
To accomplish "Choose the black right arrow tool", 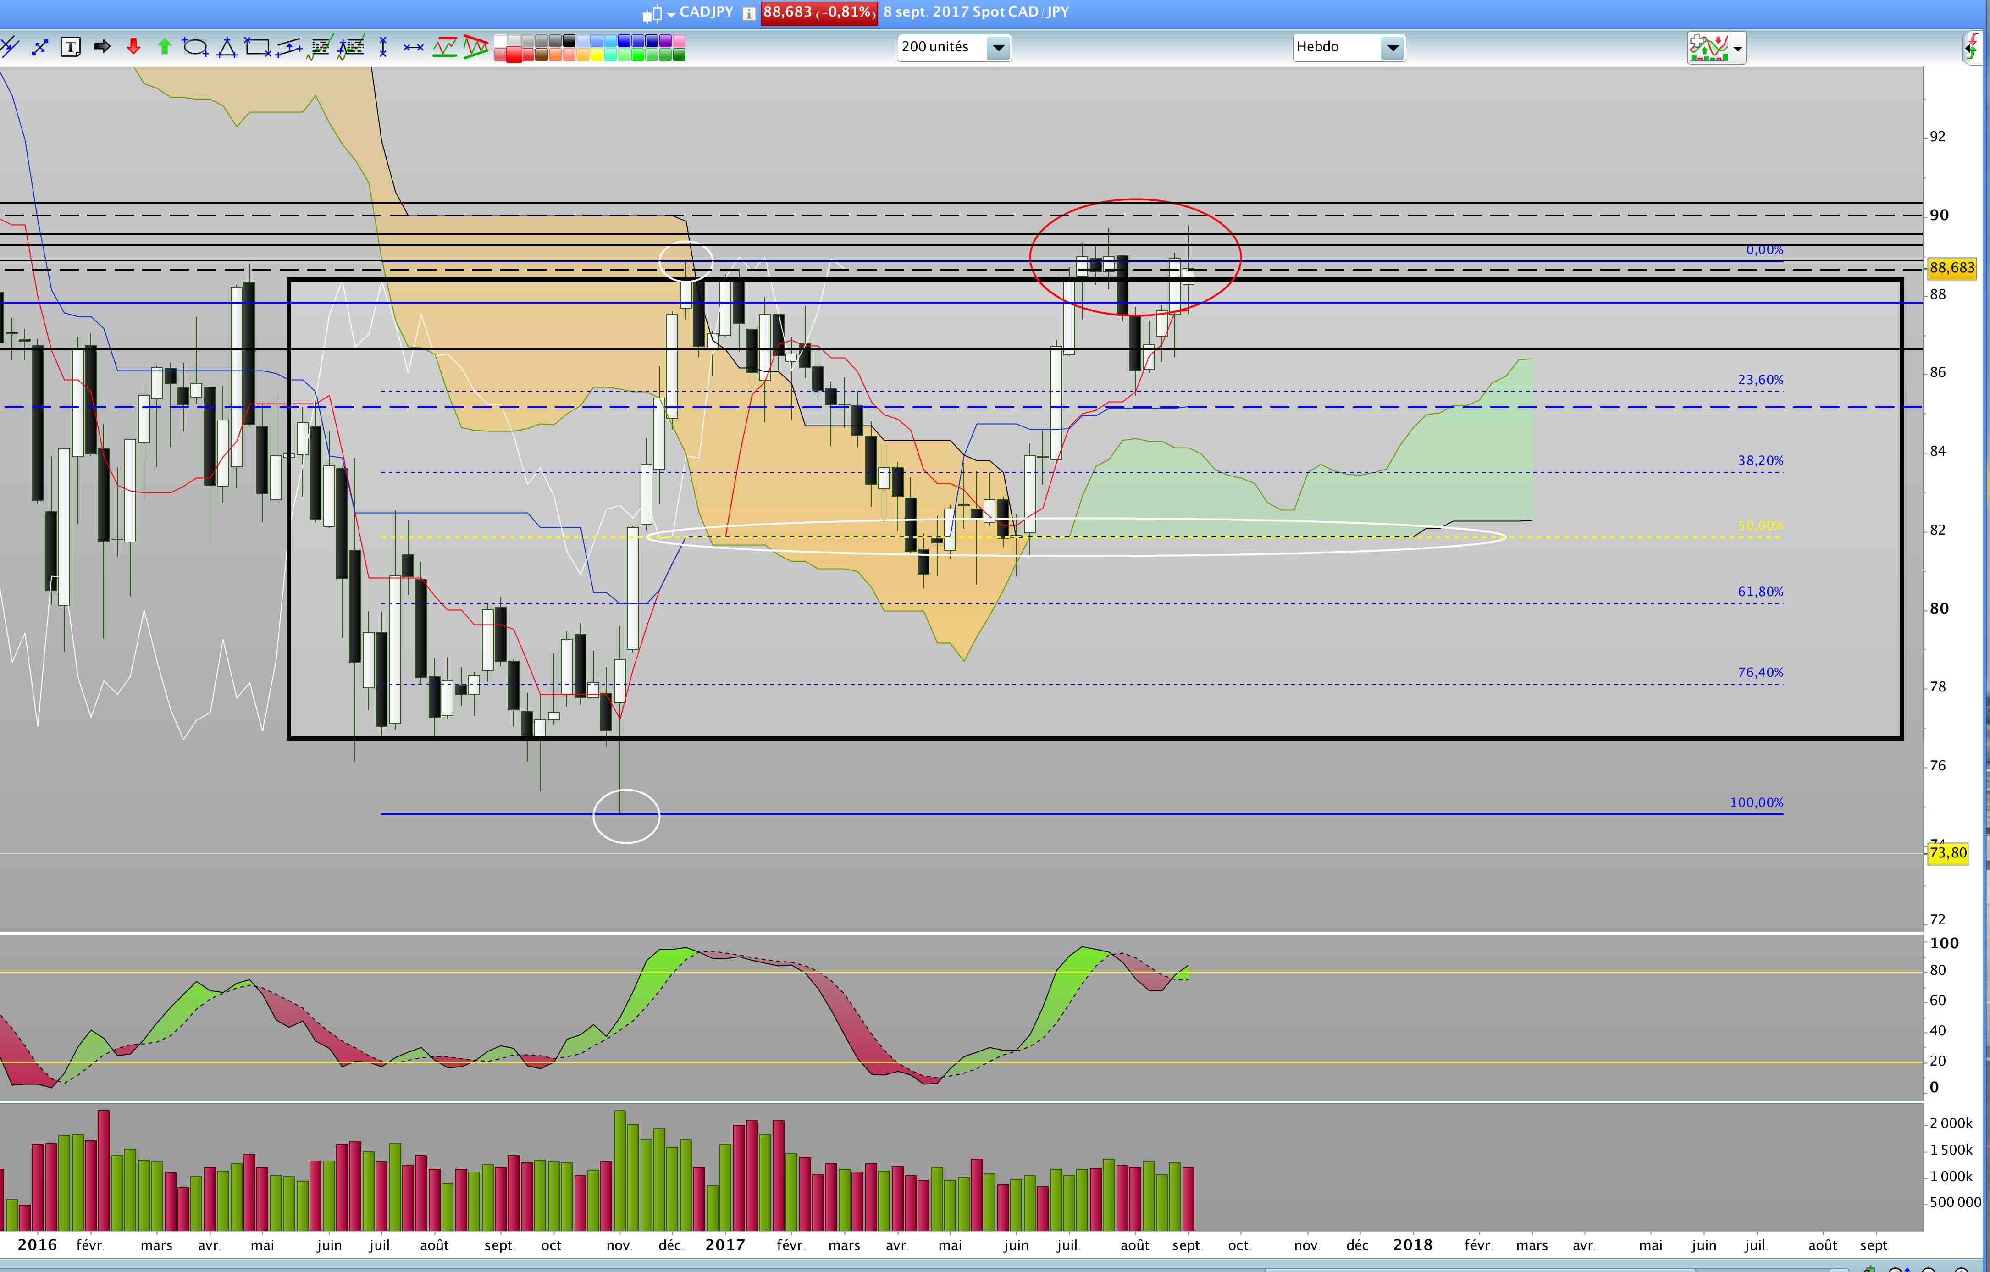I will coord(102,47).
